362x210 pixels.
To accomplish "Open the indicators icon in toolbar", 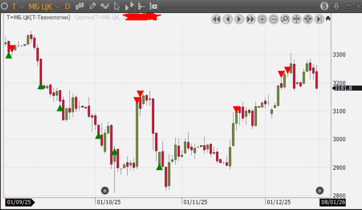I will (105, 6).
